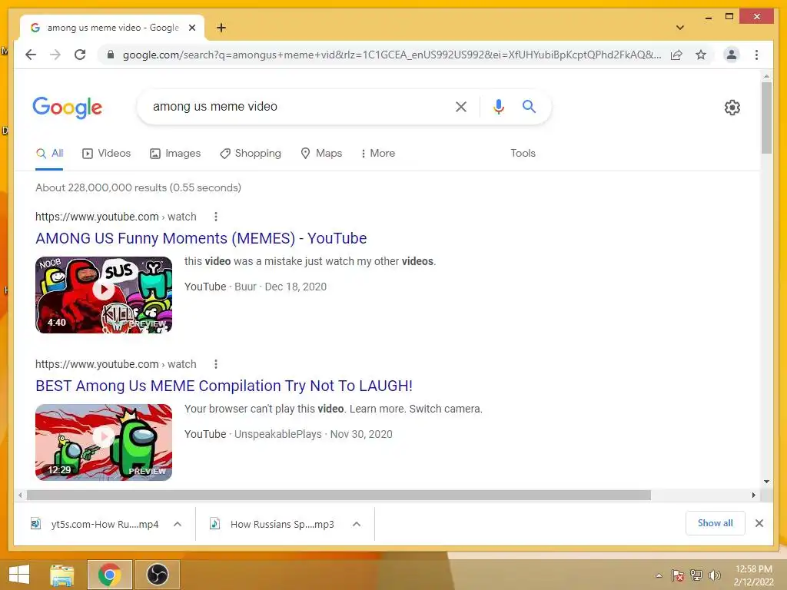Click 'About 228,000,000 results' text

click(138, 187)
